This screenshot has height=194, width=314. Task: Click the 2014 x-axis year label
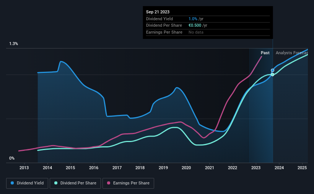pos(47,168)
